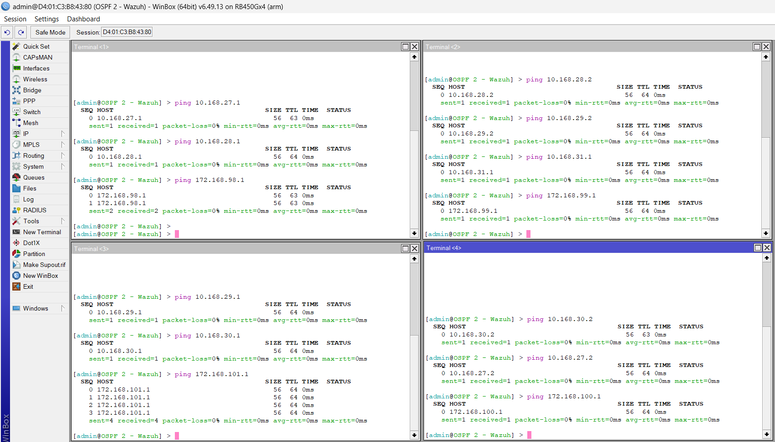775x442 pixels.
Task: Open the Queues icon in sidebar
Action: (16, 177)
